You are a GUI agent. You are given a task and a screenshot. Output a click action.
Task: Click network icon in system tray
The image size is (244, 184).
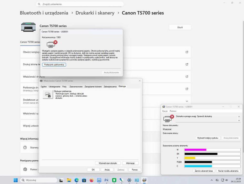tap(223, 180)
